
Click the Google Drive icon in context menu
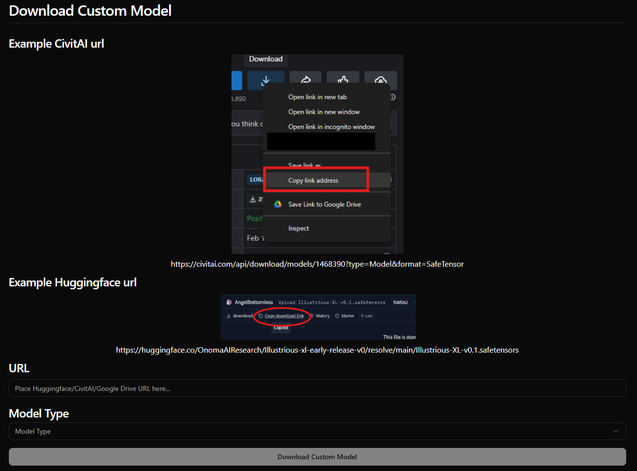[x=278, y=204]
